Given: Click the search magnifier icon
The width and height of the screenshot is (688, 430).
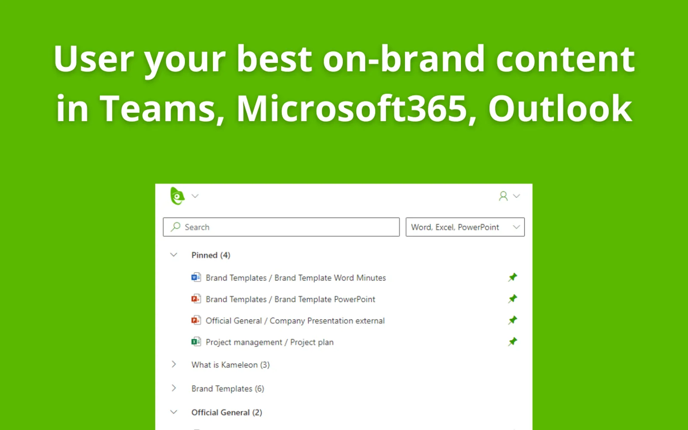Looking at the screenshot, I should (x=175, y=227).
